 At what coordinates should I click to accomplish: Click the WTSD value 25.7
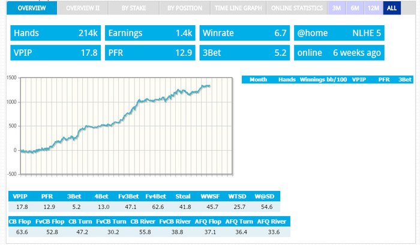point(239,207)
